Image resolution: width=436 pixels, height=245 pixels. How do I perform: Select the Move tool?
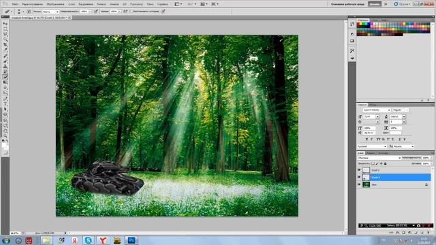pyautogui.click(x=5, y=23)
